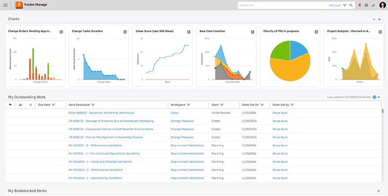Open IDEA-000032 Advanced 3D Printing Techniques
The image size is (388, 196).
pos(101,113)
